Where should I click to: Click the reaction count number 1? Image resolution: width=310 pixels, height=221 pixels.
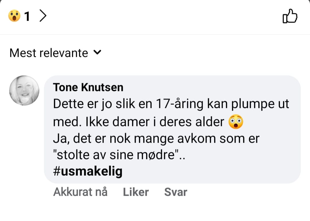pos(27,16)
